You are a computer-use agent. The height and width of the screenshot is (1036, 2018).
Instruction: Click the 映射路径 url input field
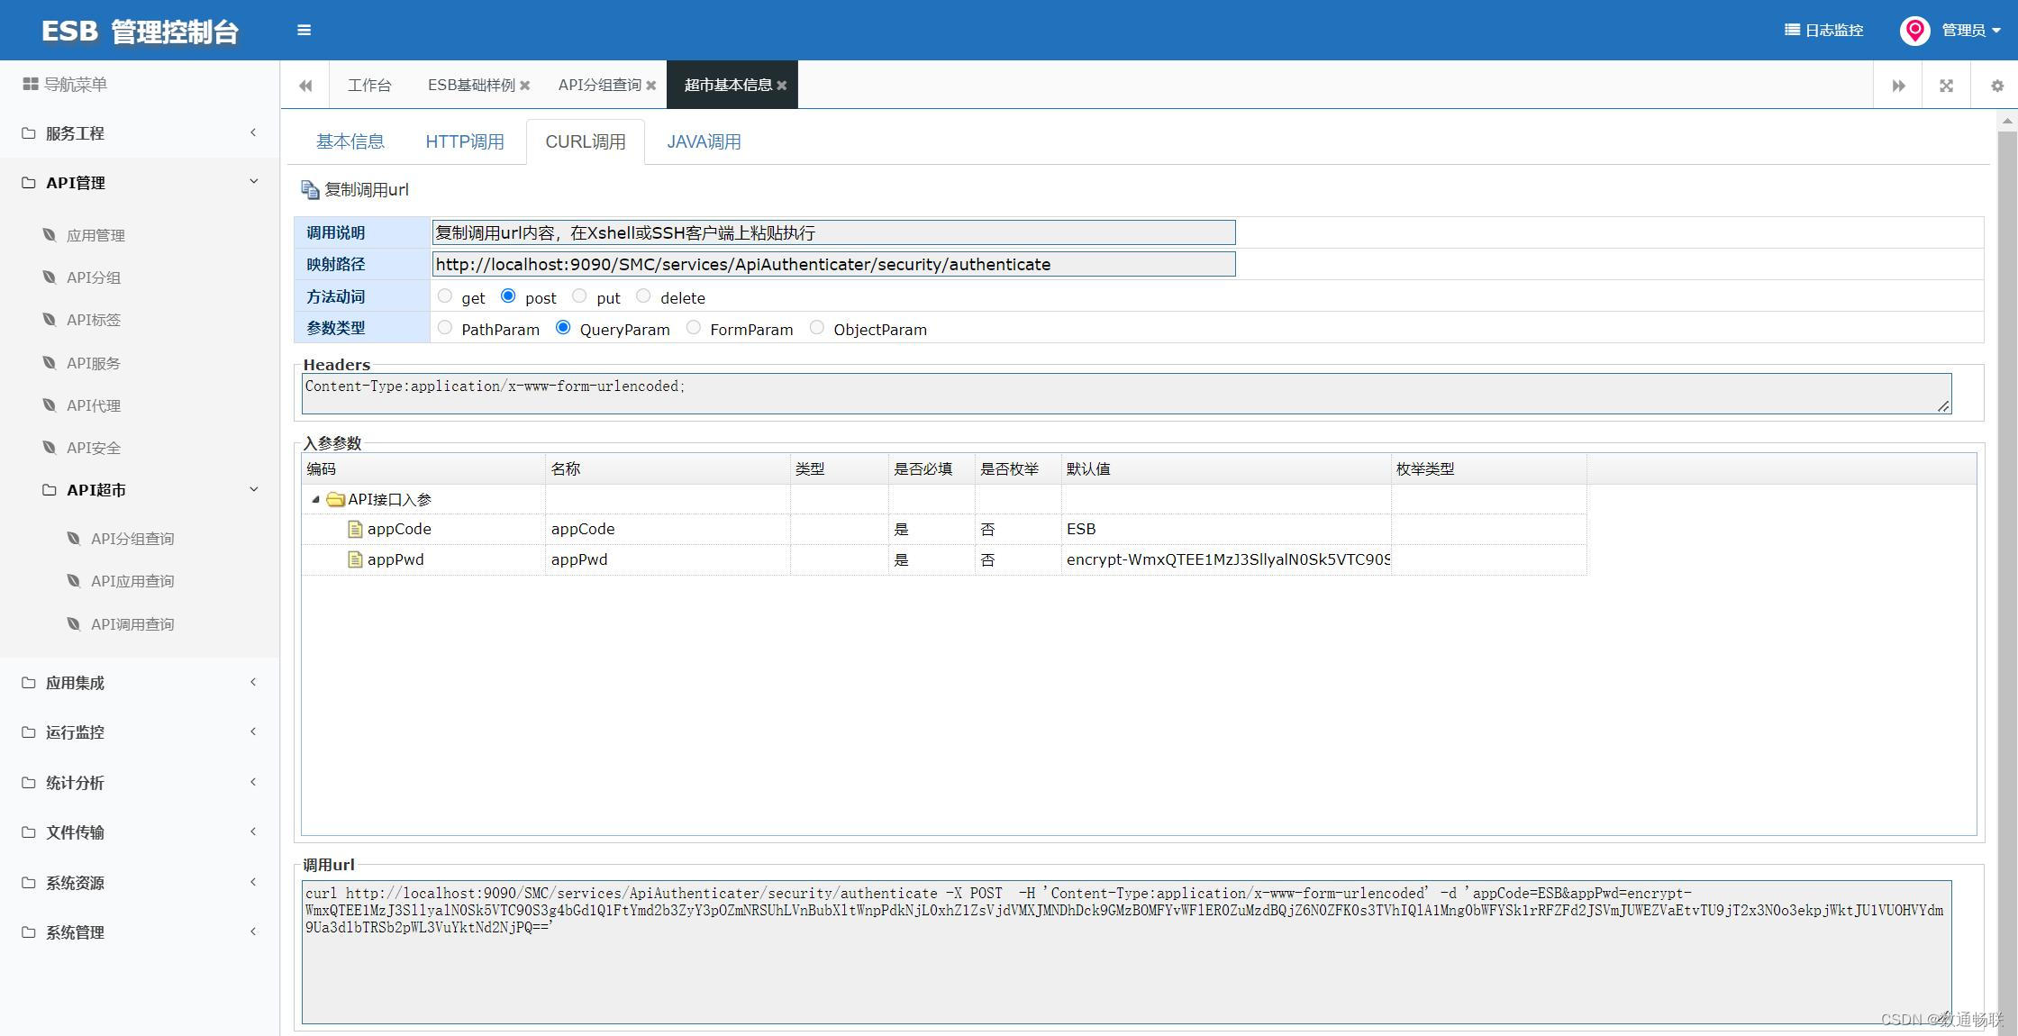pyautogui.click(x=832, y=264)
